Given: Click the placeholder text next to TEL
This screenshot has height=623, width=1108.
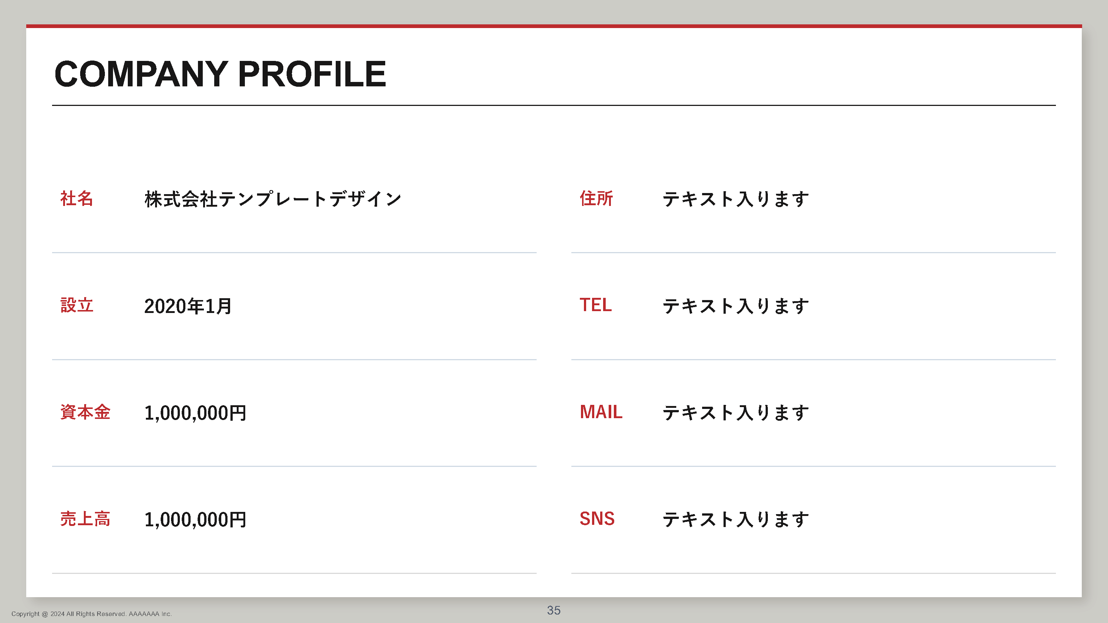Looking at the screenshot, I should [x=735, y=306].
